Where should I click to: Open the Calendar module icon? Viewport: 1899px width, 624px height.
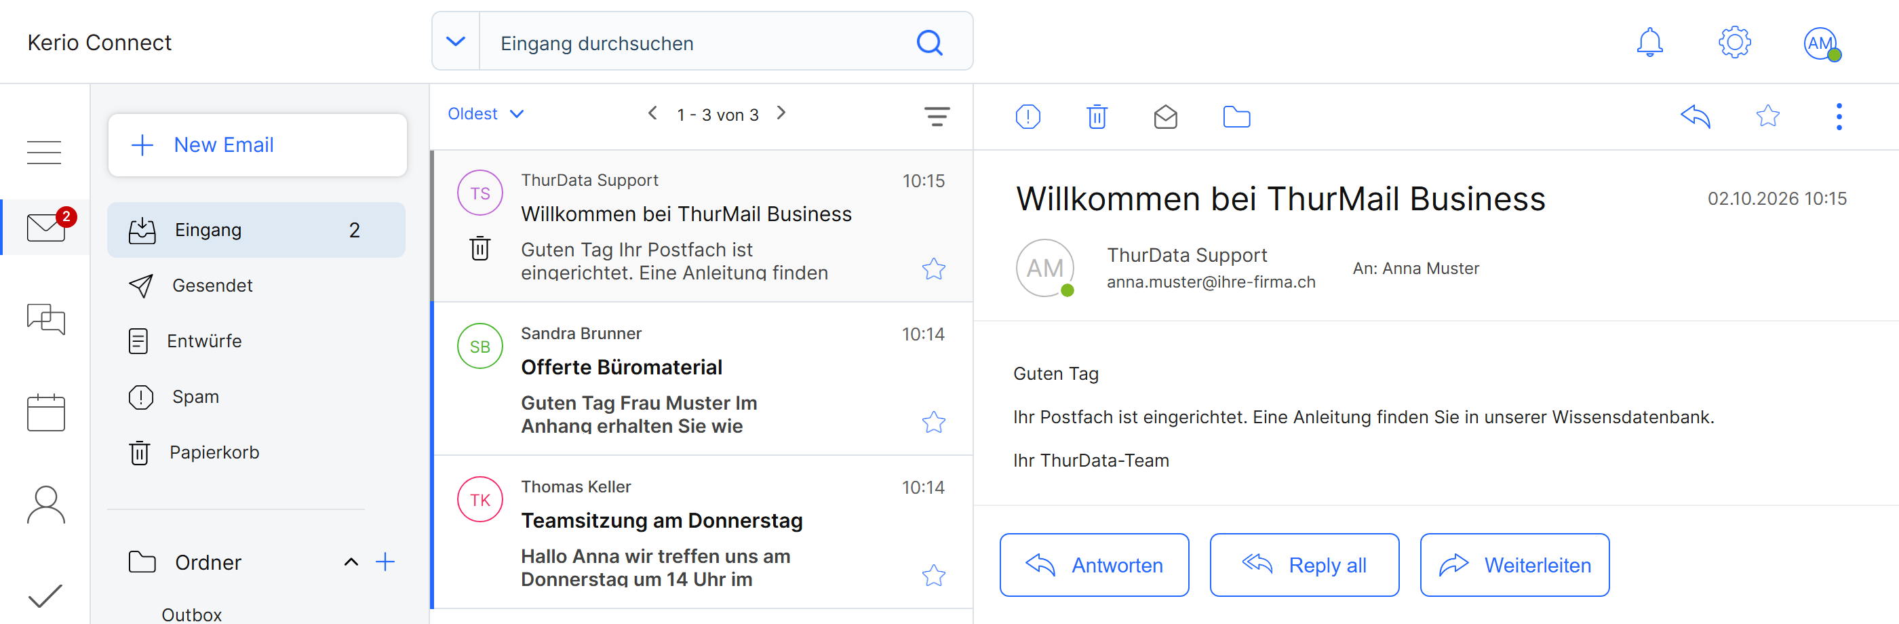tap(45, 412)
